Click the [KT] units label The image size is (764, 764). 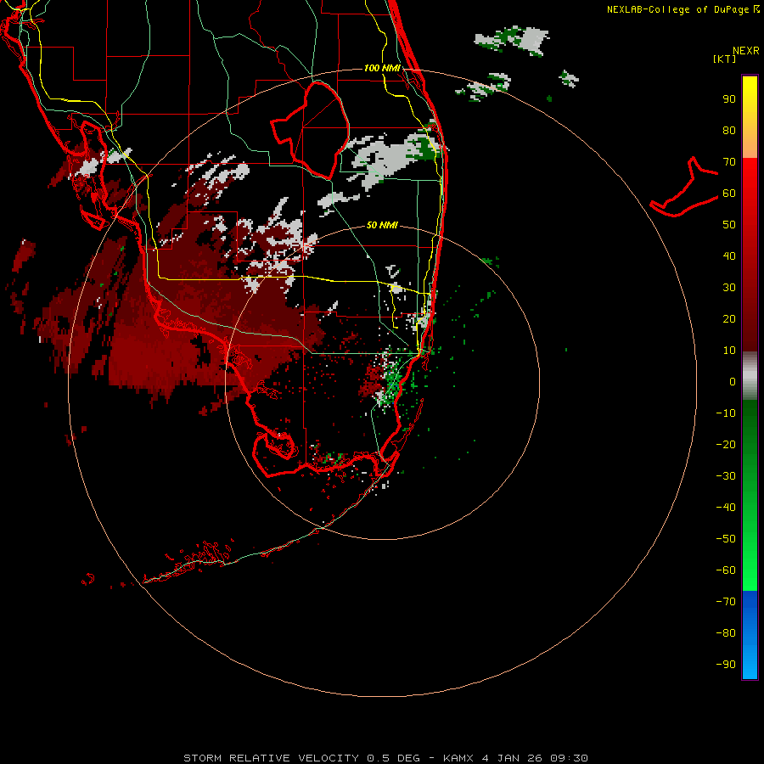(x=725, y=59)
